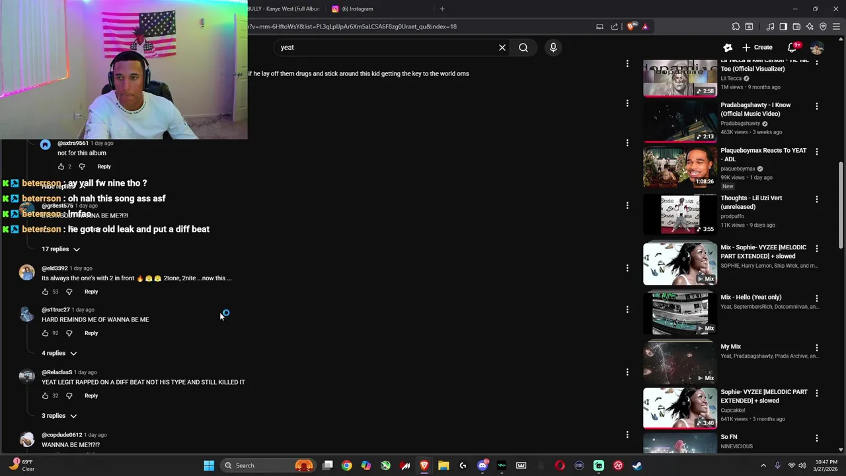Open Brave Leo AI sparkle icon

click(810, 26)
